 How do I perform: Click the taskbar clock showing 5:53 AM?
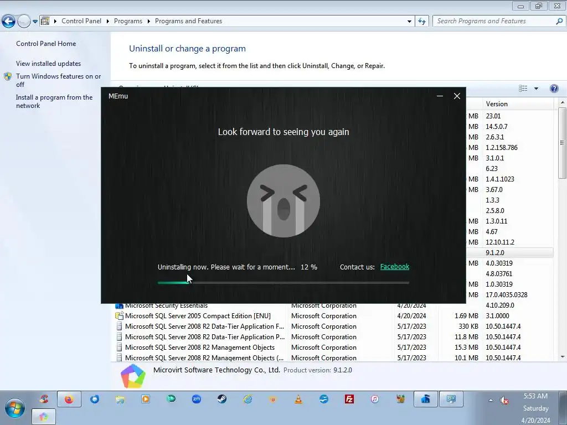tap(536, 408)
